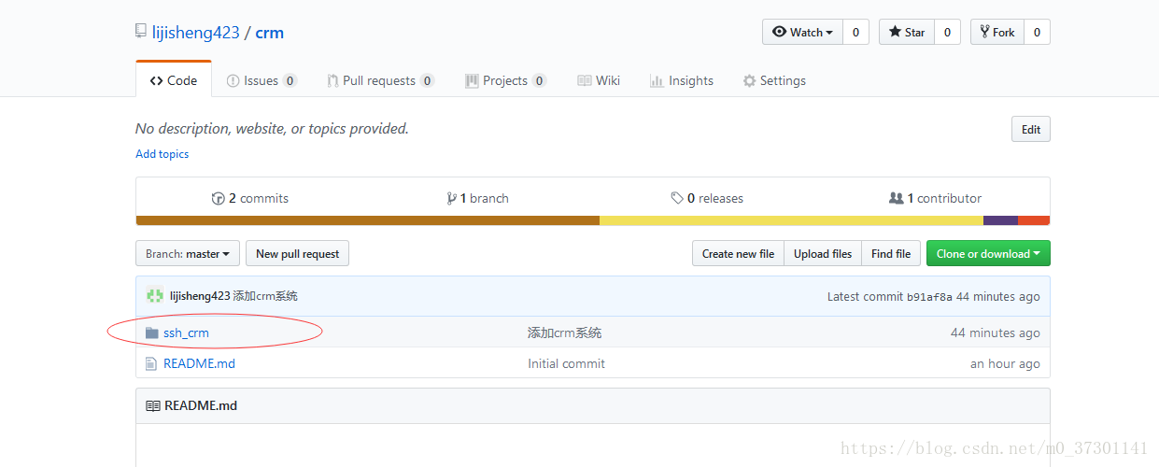
Task: Open the Insights tab
Action: click(682, 80)
